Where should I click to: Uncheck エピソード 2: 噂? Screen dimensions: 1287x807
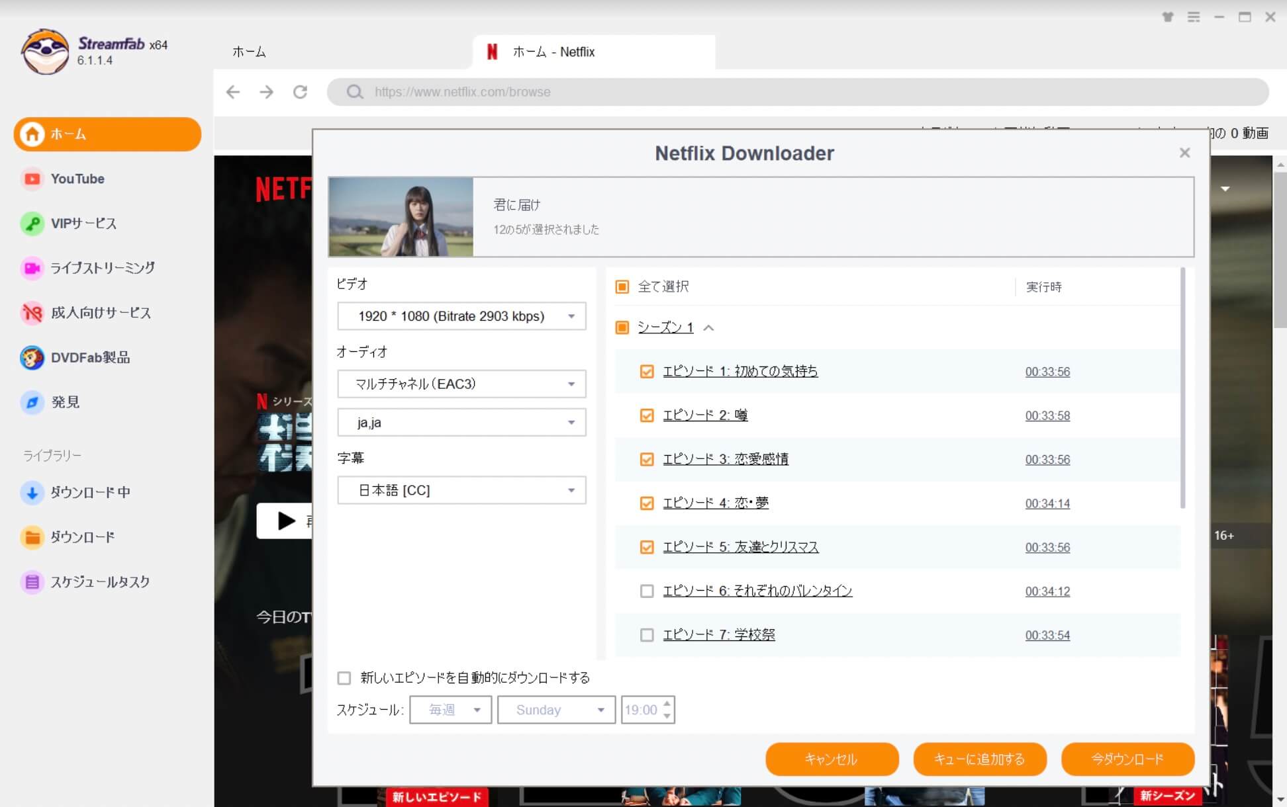(647, 415)
